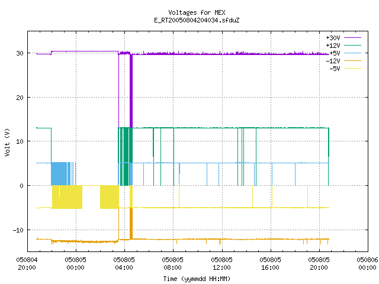Click the thick orange -12V vertical bar

coord(131,224)
